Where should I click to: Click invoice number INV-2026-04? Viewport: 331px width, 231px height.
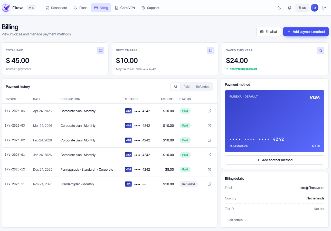coord(15,111)
